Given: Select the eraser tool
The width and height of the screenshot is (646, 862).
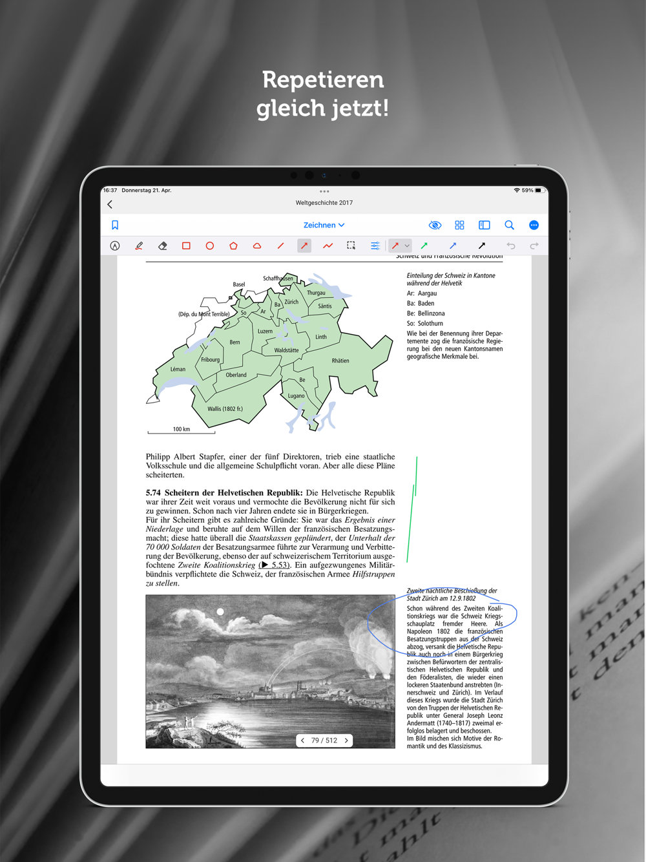Looking at the screenshot, I should coord(162,246).
